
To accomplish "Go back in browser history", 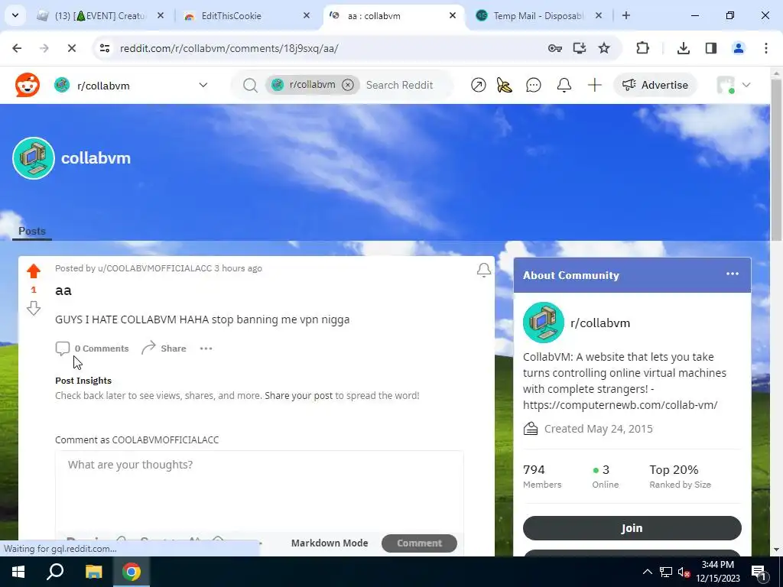I will pos(17,48).
